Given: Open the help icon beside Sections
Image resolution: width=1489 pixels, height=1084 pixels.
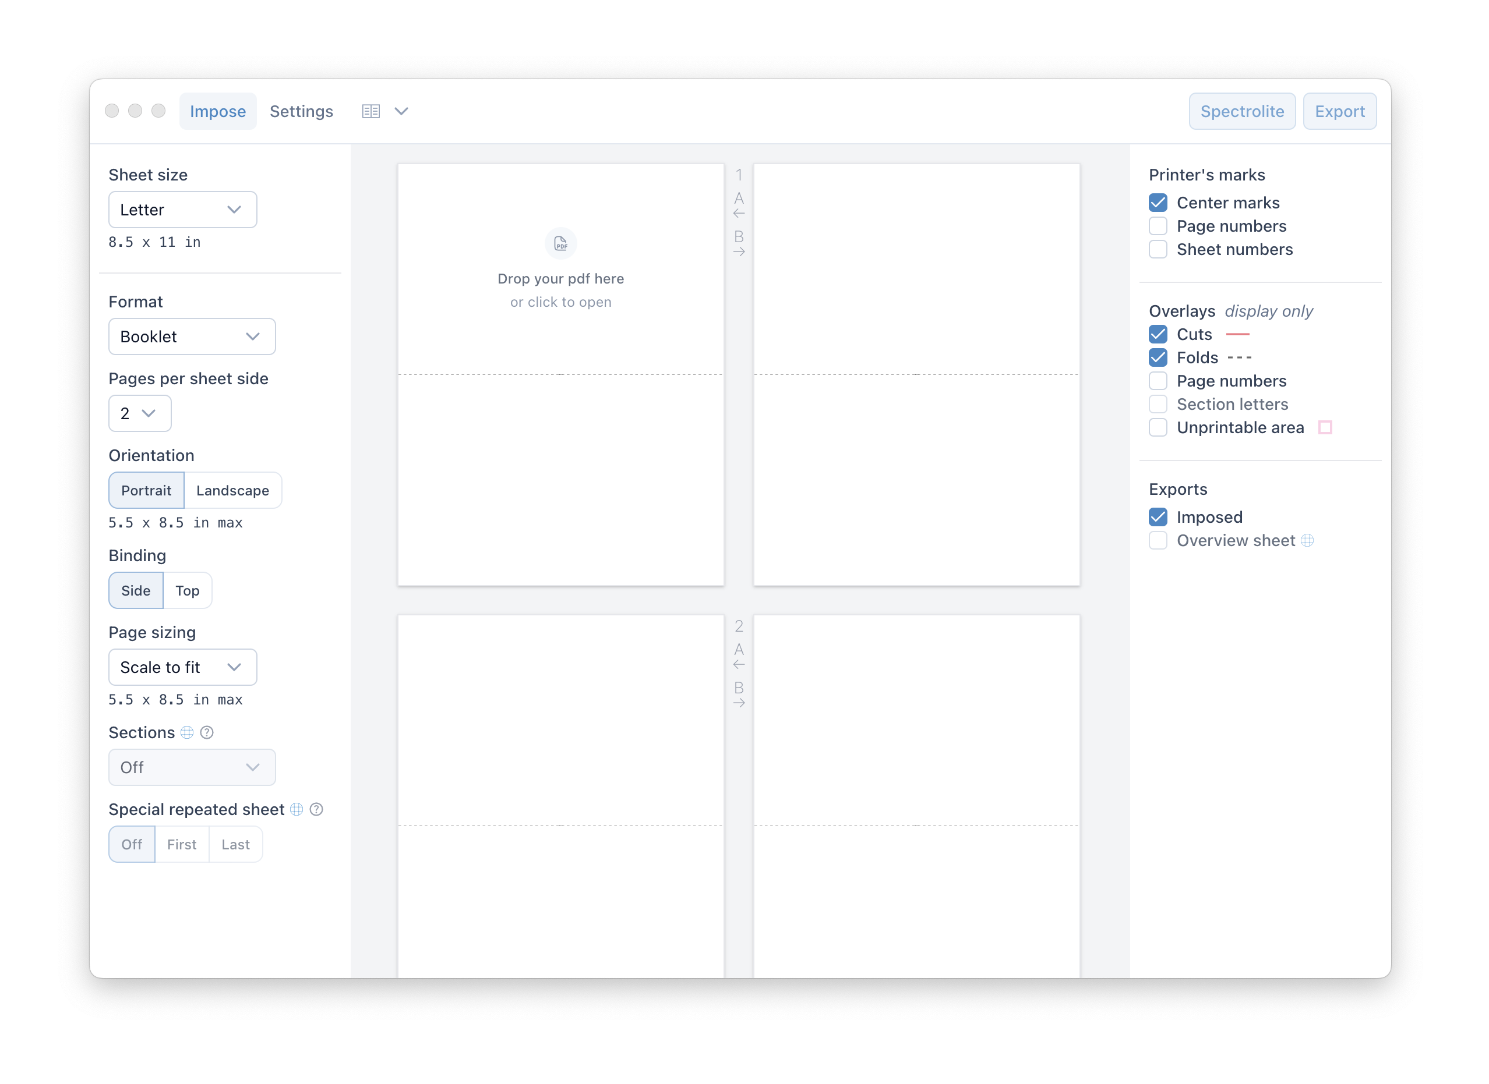Looking at the screenshot, I should (207, 732).
